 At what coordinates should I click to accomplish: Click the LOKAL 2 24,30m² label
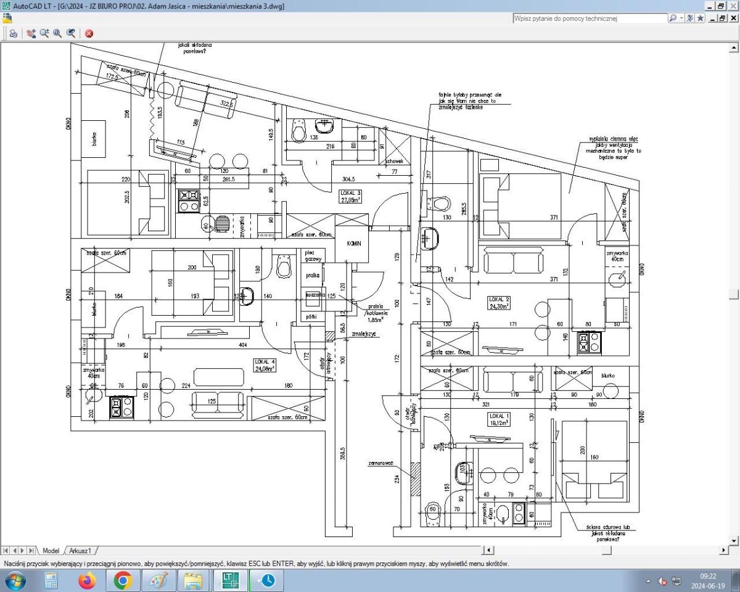(498, 302)
